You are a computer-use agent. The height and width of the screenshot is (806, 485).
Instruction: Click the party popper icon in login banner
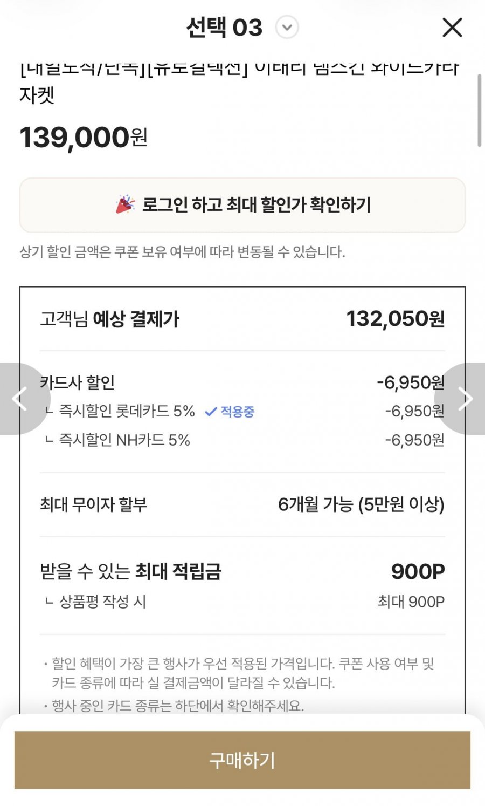125,204
